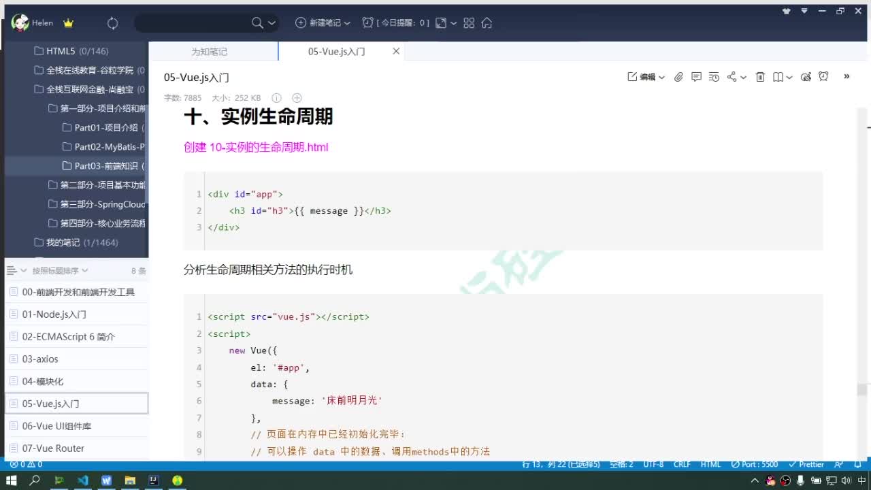Open the apps grid icon

click(x=469, y=23)
